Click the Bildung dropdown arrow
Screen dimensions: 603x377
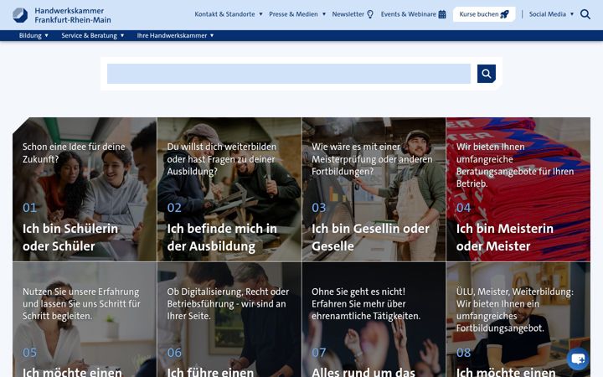47,35
